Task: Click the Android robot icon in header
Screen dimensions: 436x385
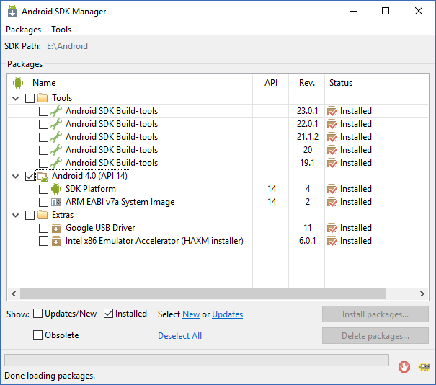Action: pyautogui.click(x=18, y=83)
